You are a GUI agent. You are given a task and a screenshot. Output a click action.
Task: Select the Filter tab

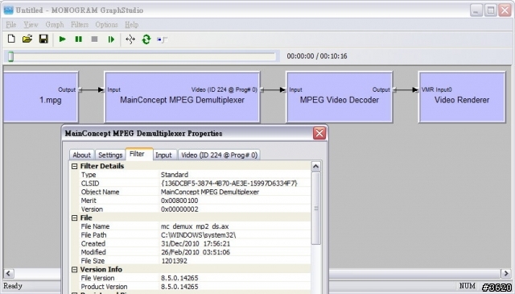(139, 154)
